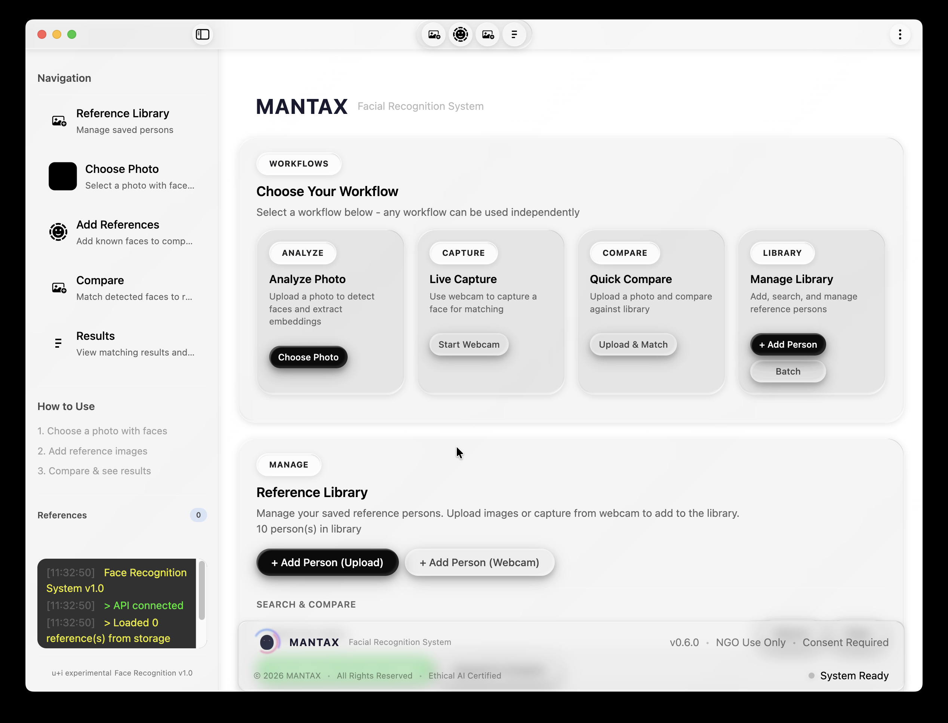Click the black Choose Photo square in sidebar
The image size is (948, 723).
pos(63,176)
